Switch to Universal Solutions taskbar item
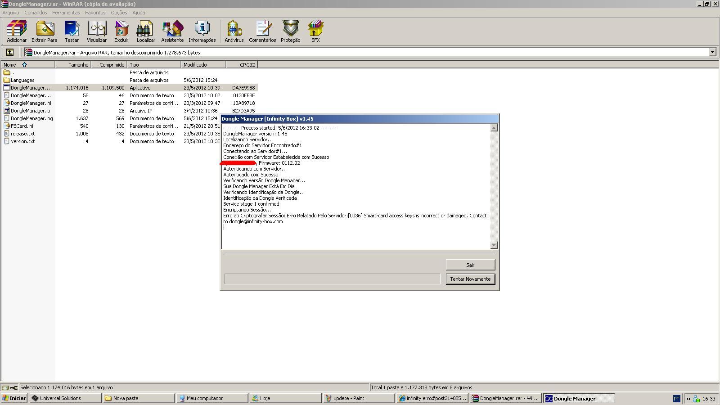 pyautogui.click(x=65, y=398)
